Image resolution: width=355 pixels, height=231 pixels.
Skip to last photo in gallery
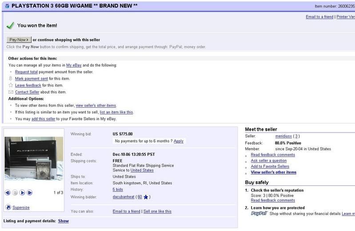[30, 192]
